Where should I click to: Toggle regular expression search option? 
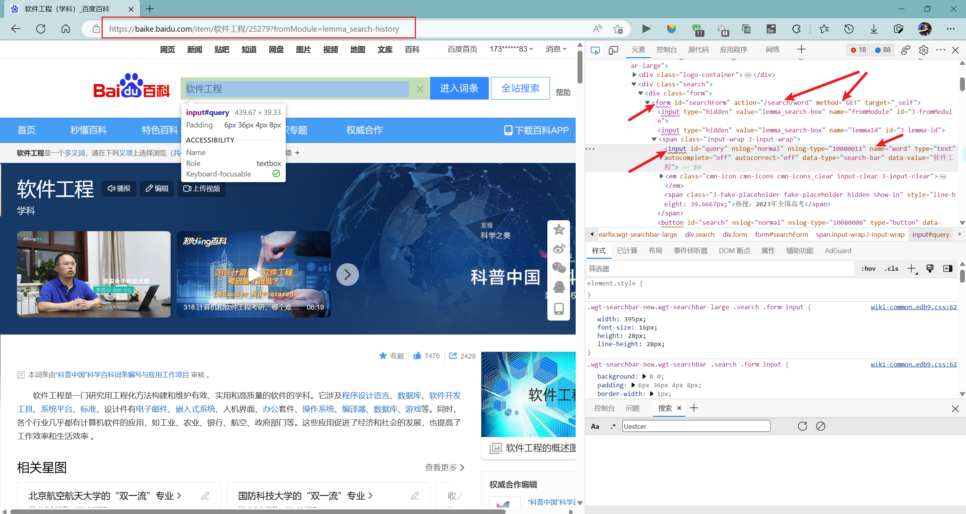pyautogui.click(x=613, y=427)
